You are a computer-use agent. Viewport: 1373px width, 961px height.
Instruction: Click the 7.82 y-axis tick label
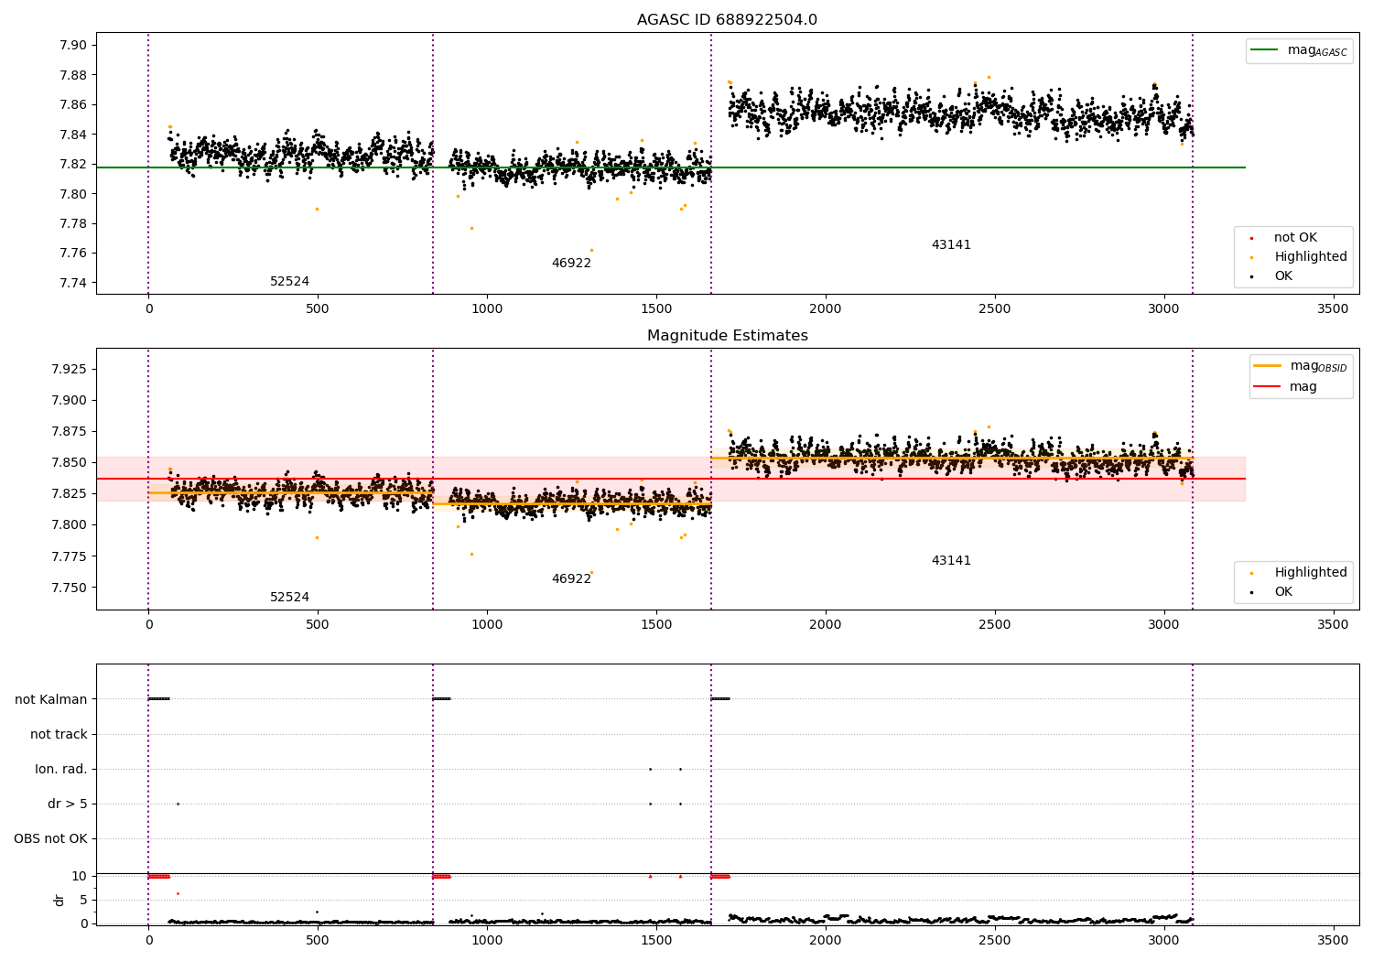point(72,165)
